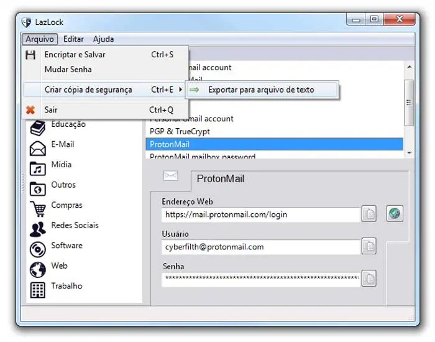Image resolution: width=435 pixels, height=342 pixels.
Task: Select the E-Mail envelope icon
Action: click(38, 148)
